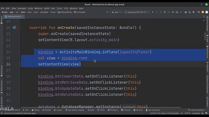The width and height of the screenshot is (209, 117).
Task: Click the Make Project hammer icon
Action: (107, 12)
